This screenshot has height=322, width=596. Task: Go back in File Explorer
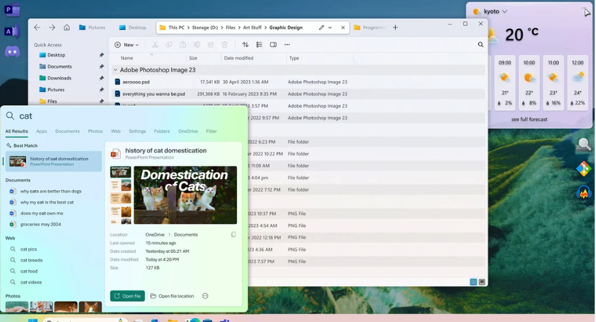pos(37,27)
